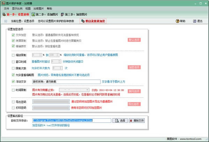Click the 打印密码 password field

[x=51, y=108]
